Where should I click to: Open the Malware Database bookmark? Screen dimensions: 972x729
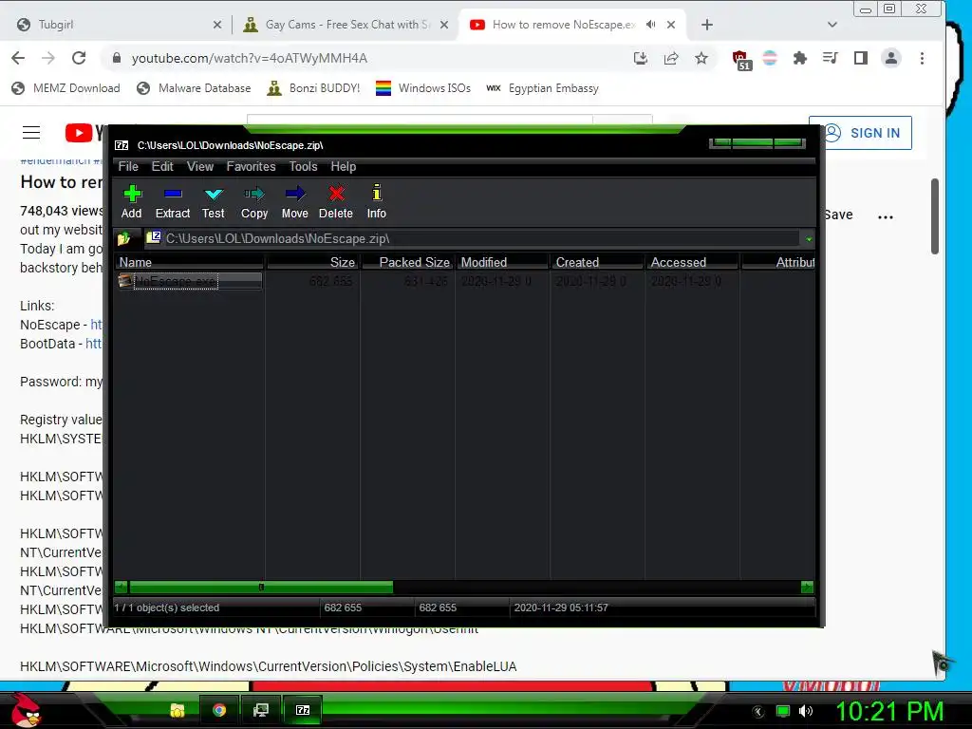pos(194,88)
